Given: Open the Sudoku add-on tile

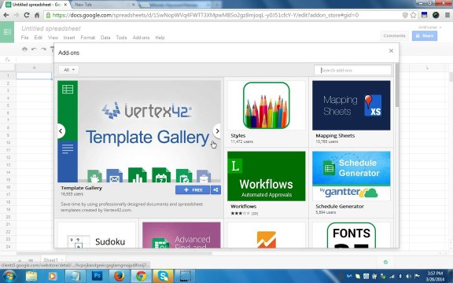Looking at the screenshot, I should (97, 235).
